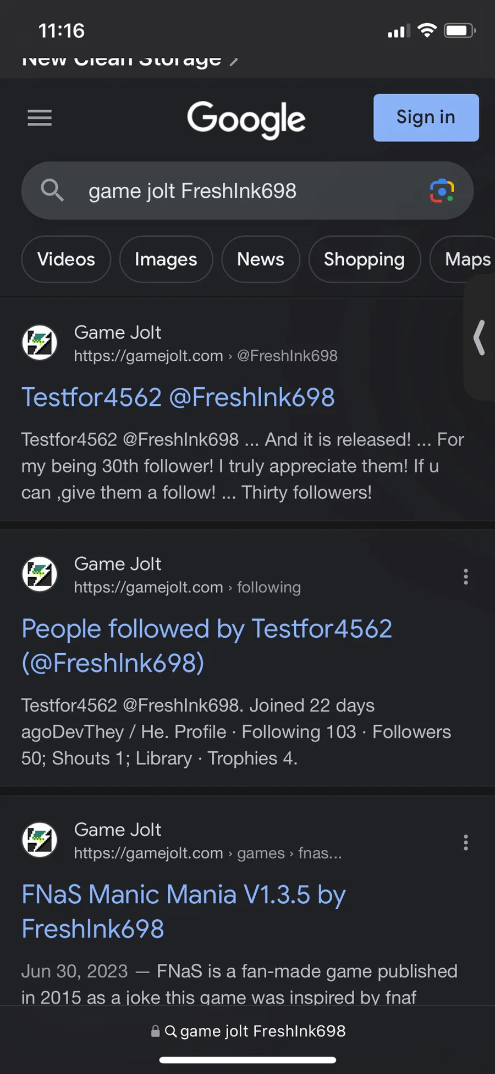This screenshot has width=495, height=1074.
Task: Open three-dot menu for FNaS result
Action: click(466, 842)
